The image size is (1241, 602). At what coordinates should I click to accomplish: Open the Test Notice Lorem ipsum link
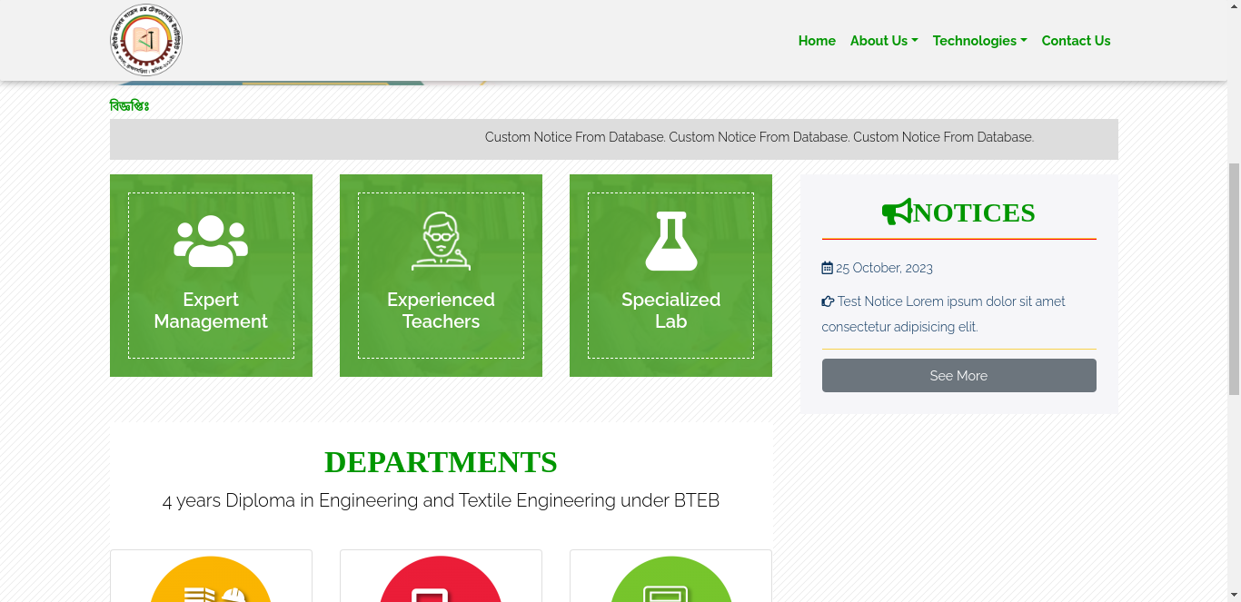click(943, 314)
